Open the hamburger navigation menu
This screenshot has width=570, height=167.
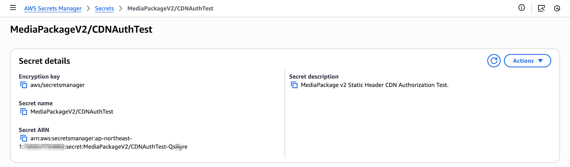pyautogui.click(x=13, y=8)
